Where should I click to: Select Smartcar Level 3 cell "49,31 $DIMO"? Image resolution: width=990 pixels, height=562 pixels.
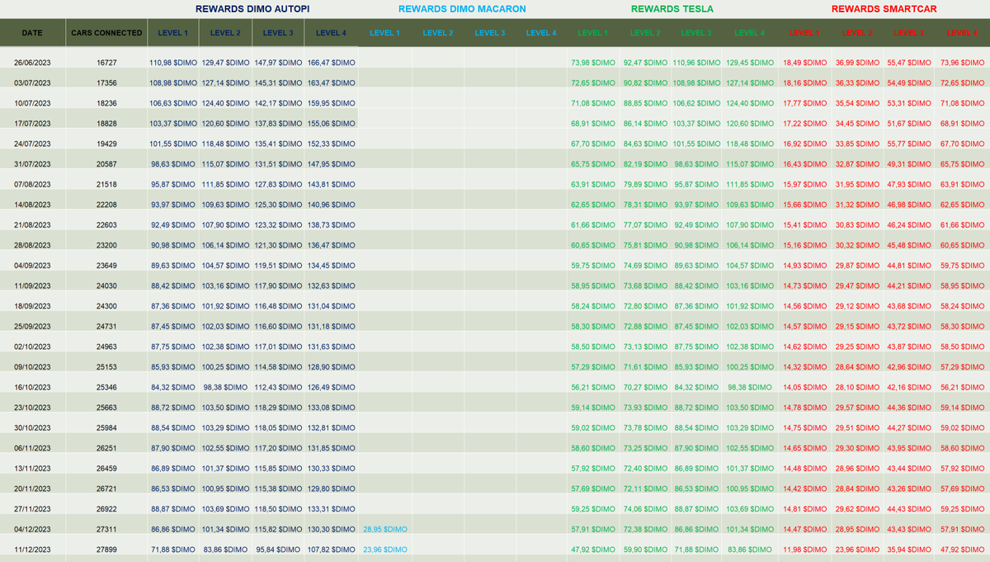pos(909,164)
